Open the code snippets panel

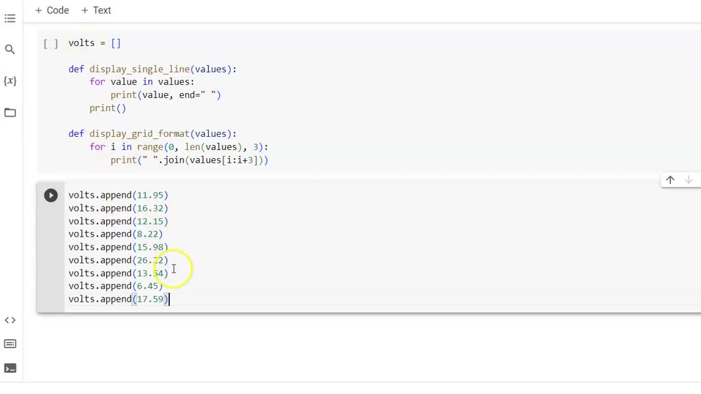tap(10, 319)
